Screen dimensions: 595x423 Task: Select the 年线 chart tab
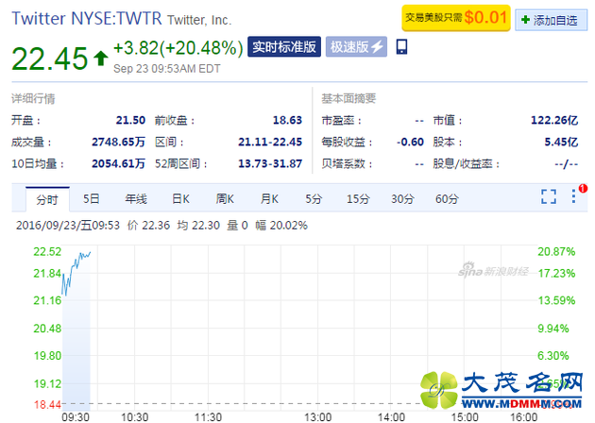click(x=136, y=199)
